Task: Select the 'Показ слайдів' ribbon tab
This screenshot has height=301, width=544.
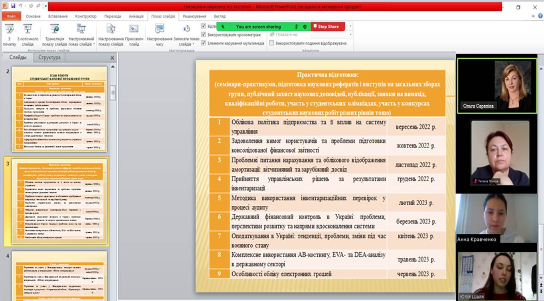Action: click(x=163, y=16)
